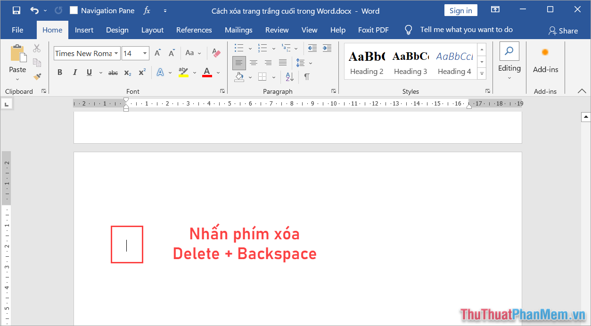This screenshot has height=326, width=591.
Task: Click the Share button
Action: tap(564, 30)
